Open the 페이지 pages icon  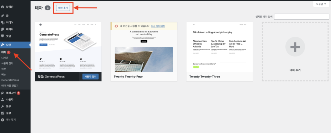pyautogui.click(x=3, y=29)
